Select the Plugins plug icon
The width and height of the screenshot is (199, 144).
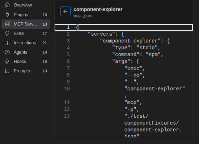[7, 15]
